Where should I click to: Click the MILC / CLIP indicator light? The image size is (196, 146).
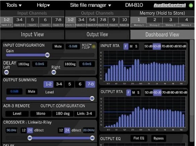tap(94, 47)
